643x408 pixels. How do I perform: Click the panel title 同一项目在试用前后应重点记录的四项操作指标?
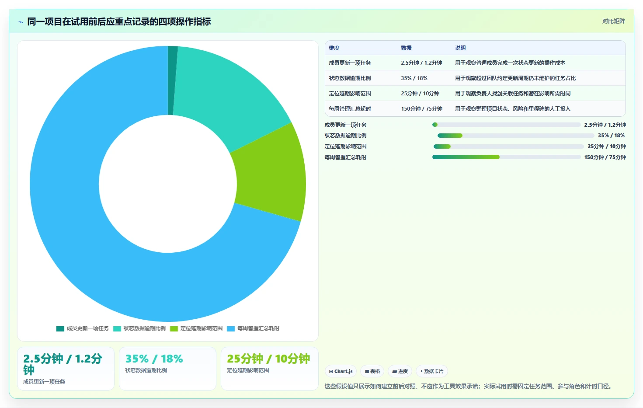click(119, 22)
